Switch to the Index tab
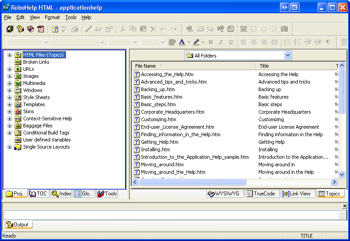Screen dimensions: 350x241 (62, 194)
